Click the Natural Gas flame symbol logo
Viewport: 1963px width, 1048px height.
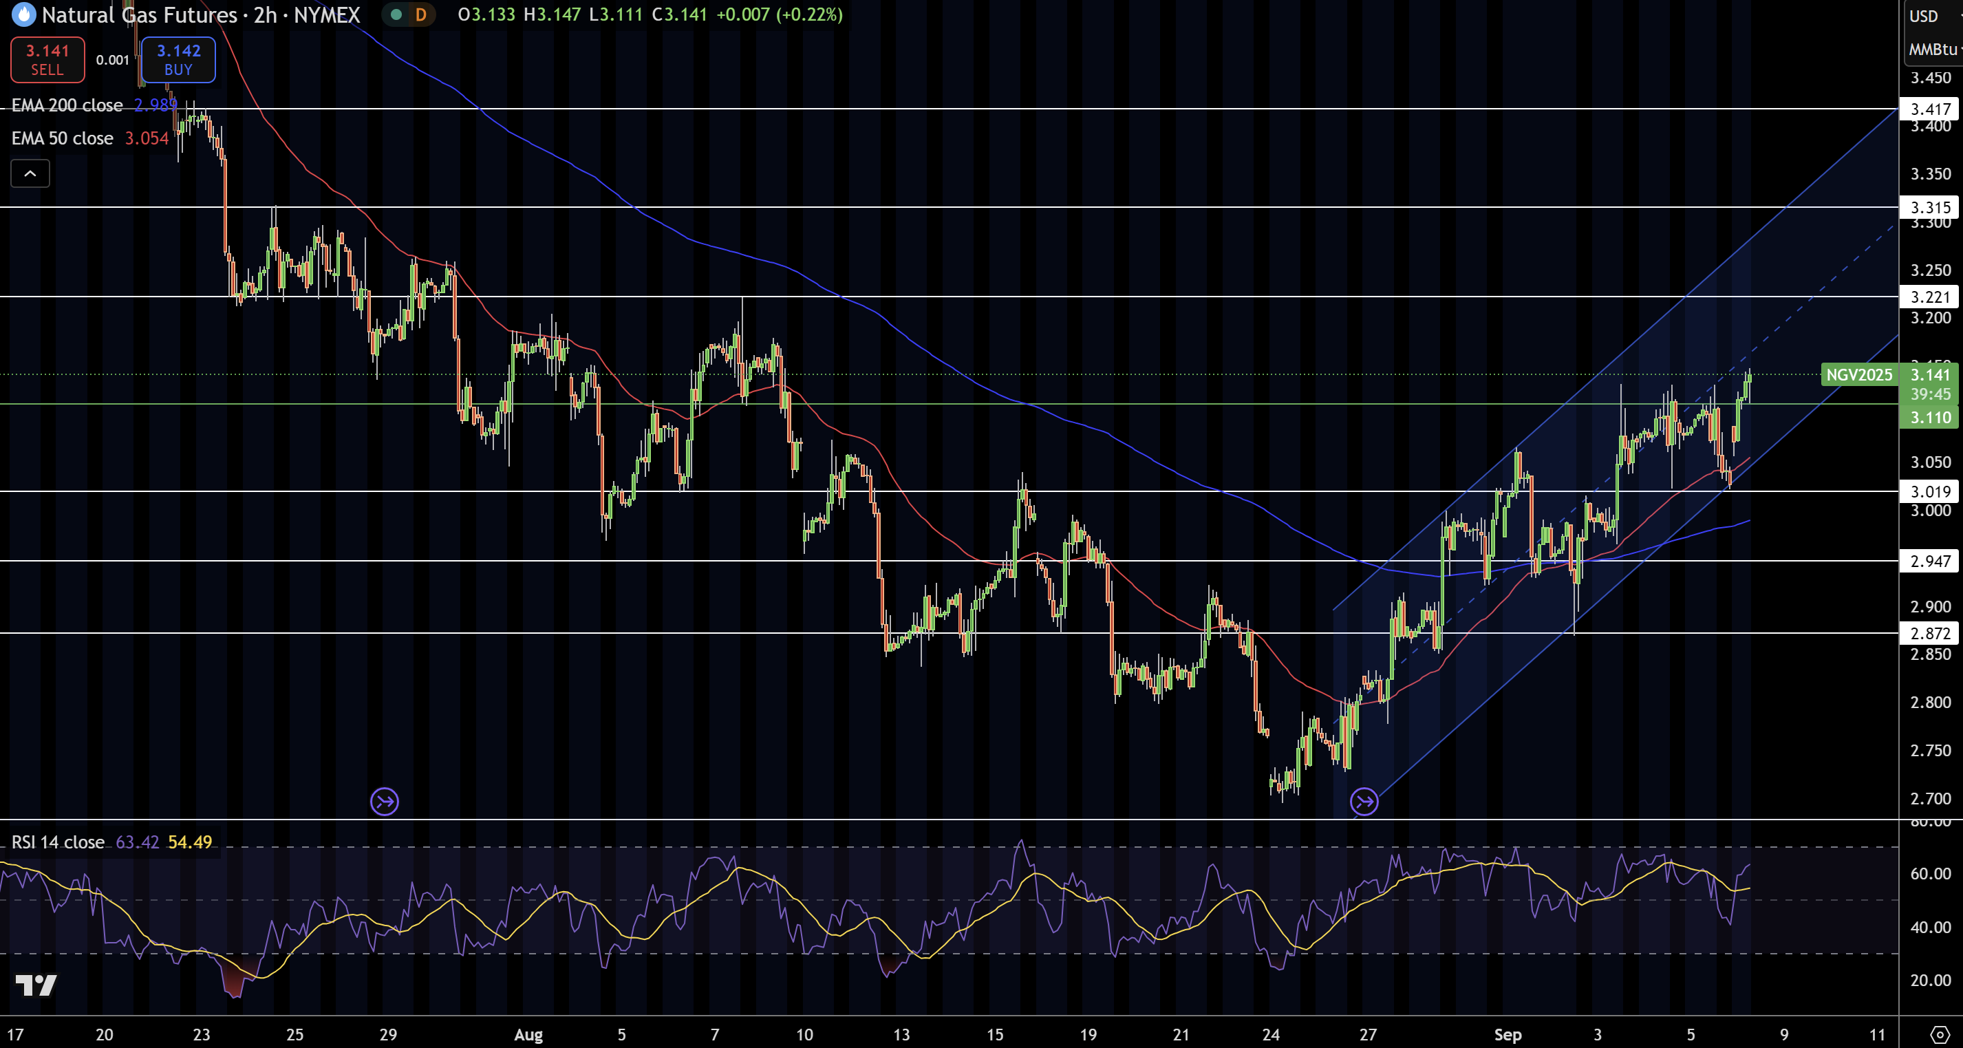23,14
